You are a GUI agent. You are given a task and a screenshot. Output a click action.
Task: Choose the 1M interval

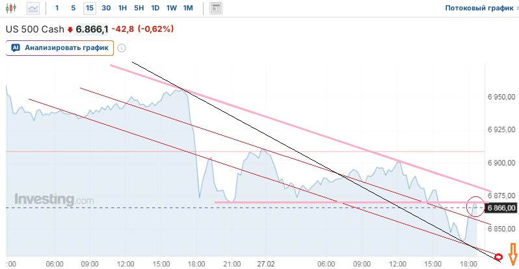[x=187, y=8]
